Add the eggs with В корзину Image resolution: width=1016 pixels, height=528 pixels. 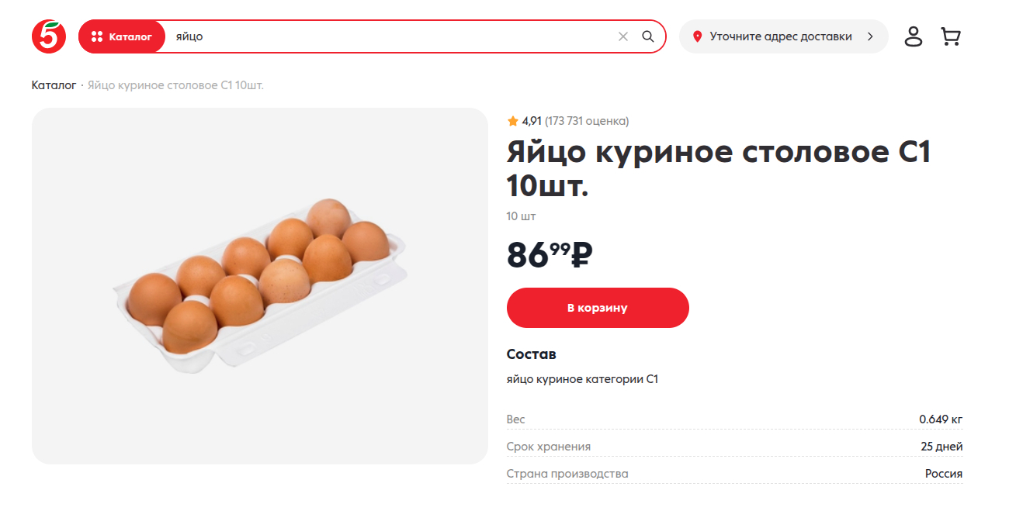tap(598, 308)
